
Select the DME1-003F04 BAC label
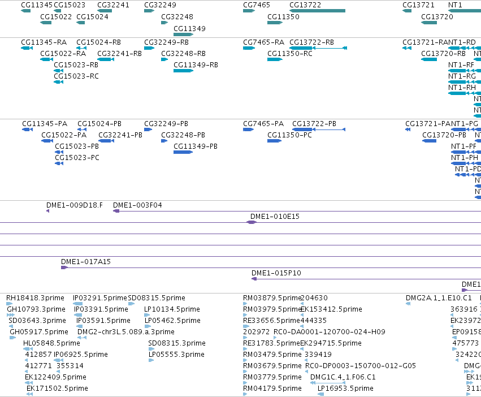point(137,205)
